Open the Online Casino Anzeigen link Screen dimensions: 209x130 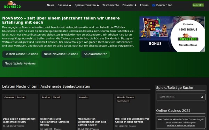point(181,125)
